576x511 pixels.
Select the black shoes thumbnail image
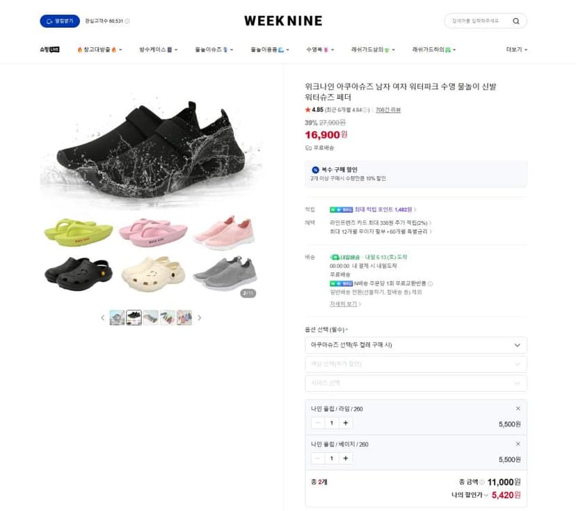point(134,317)
